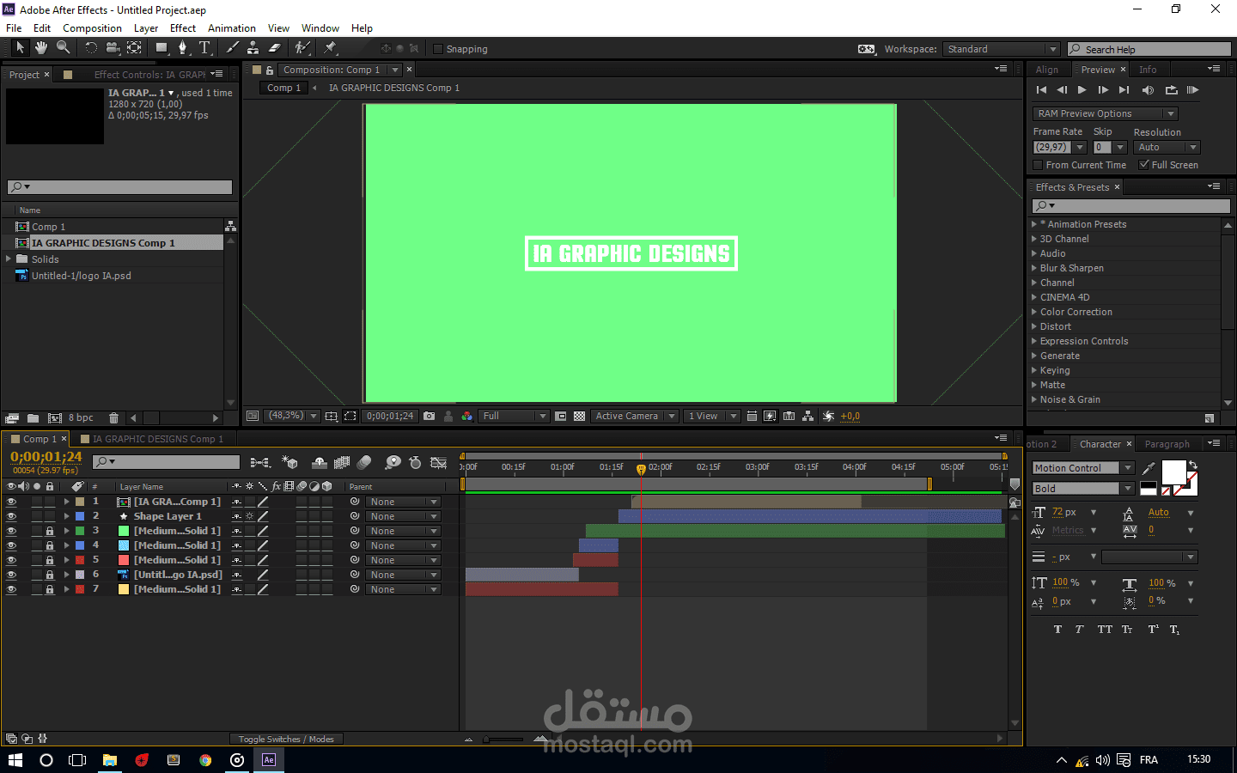
Task: Click the snapshot camera icon in viewer
Action: (x=429, y=416)
